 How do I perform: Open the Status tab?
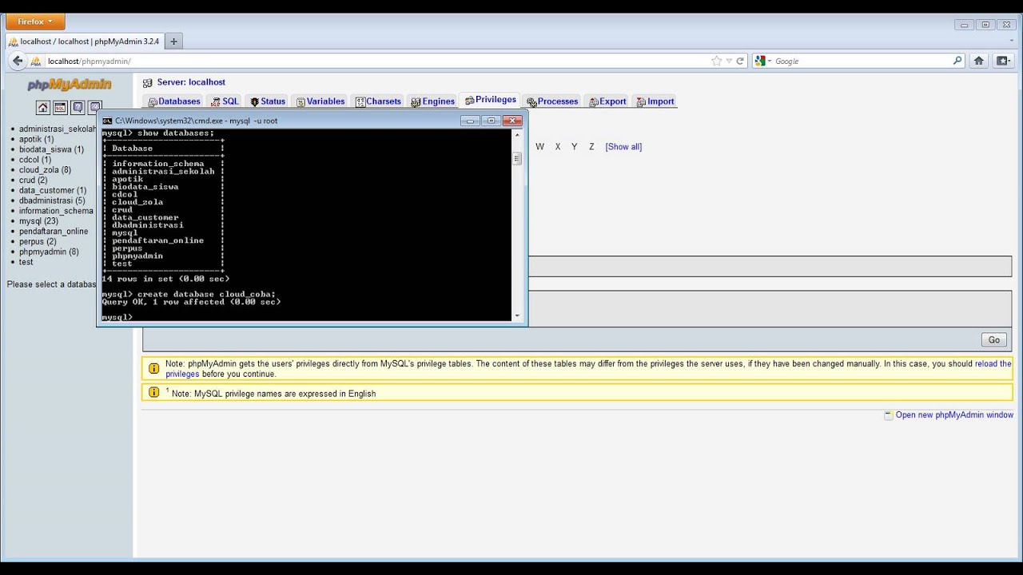(x=268, y=101)
